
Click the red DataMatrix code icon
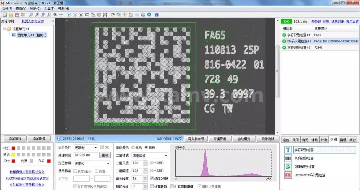click(288, 175)
